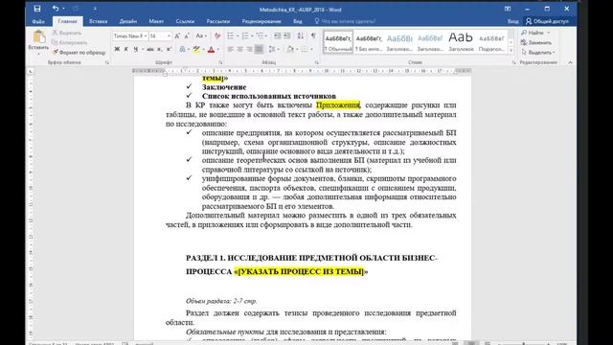Open the font name dropdown (Times New Roman)
Viewport: 613px width, 345px height.
click(146, 36)
